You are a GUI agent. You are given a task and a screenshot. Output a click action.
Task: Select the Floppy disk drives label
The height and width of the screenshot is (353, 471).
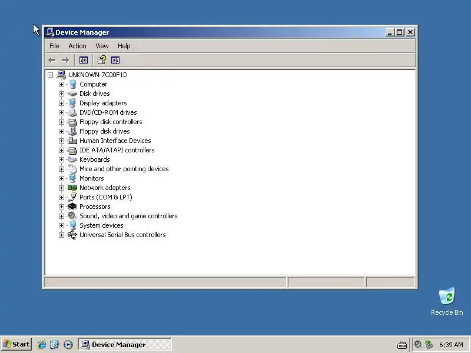pyautogui.click(x=105, y=131)
